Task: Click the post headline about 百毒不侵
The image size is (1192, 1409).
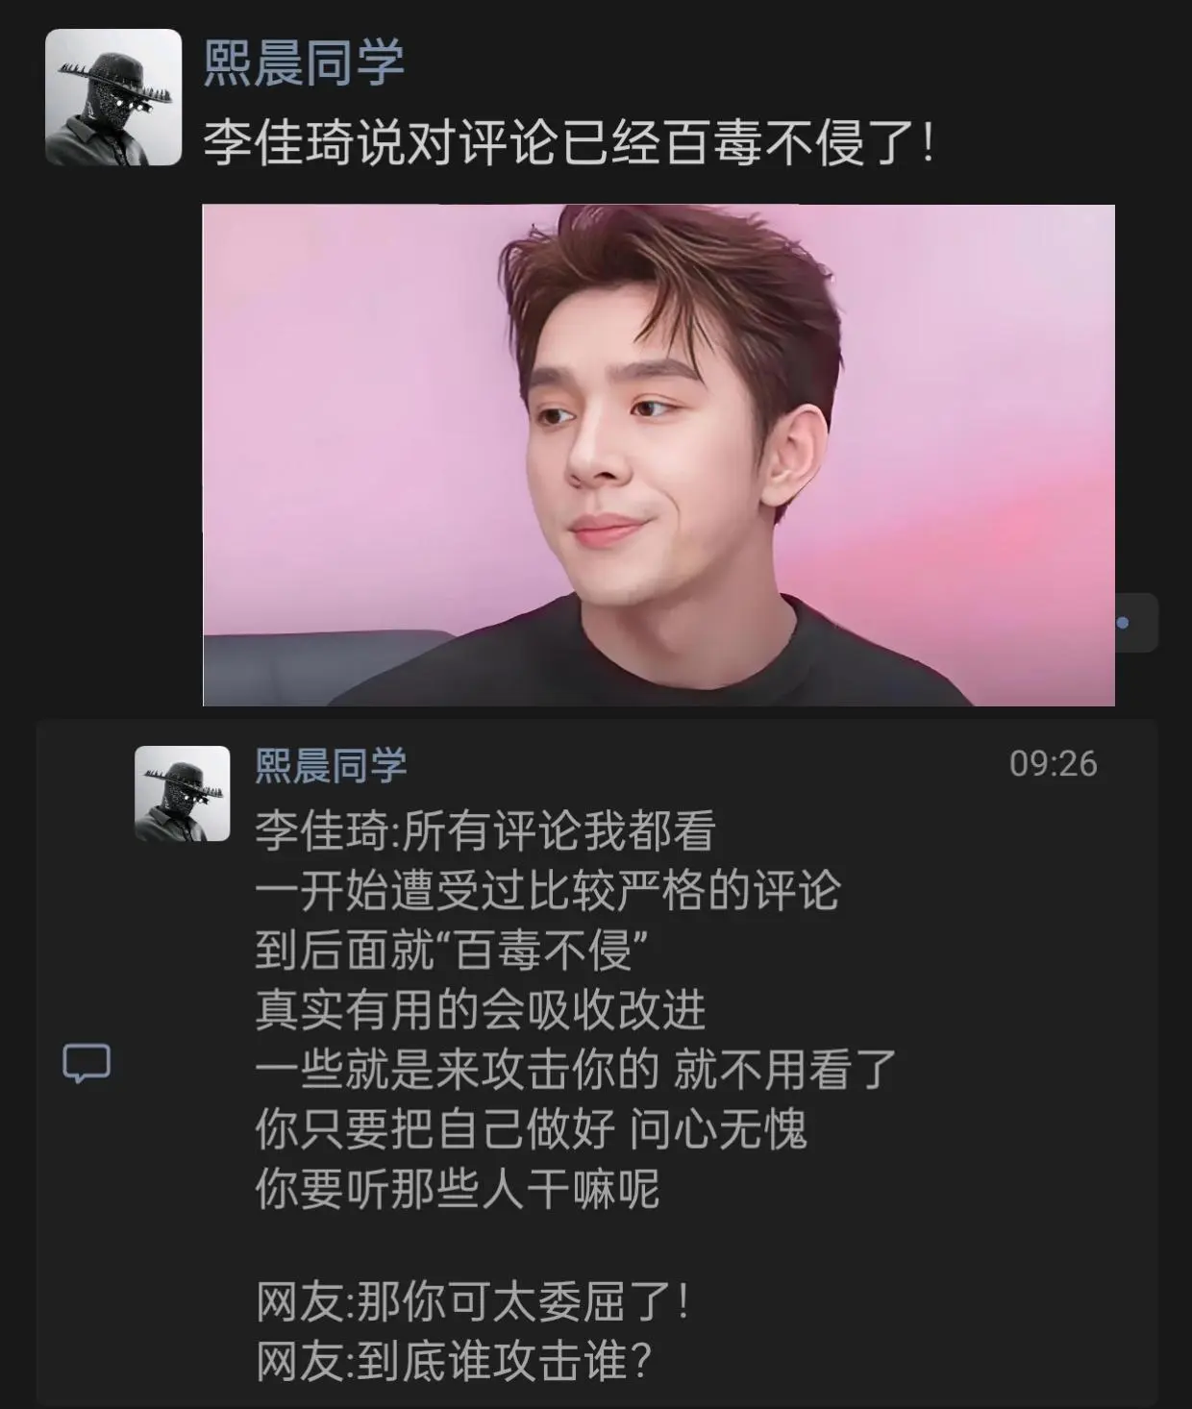Action: click(x=569, y=144)
